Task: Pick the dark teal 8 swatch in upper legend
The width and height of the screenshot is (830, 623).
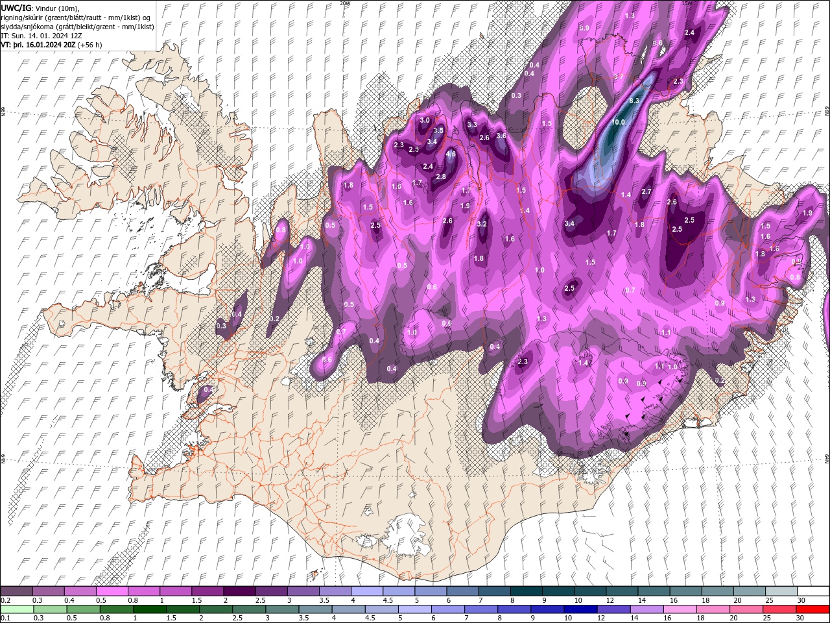Action: click(x=526, y=591)
